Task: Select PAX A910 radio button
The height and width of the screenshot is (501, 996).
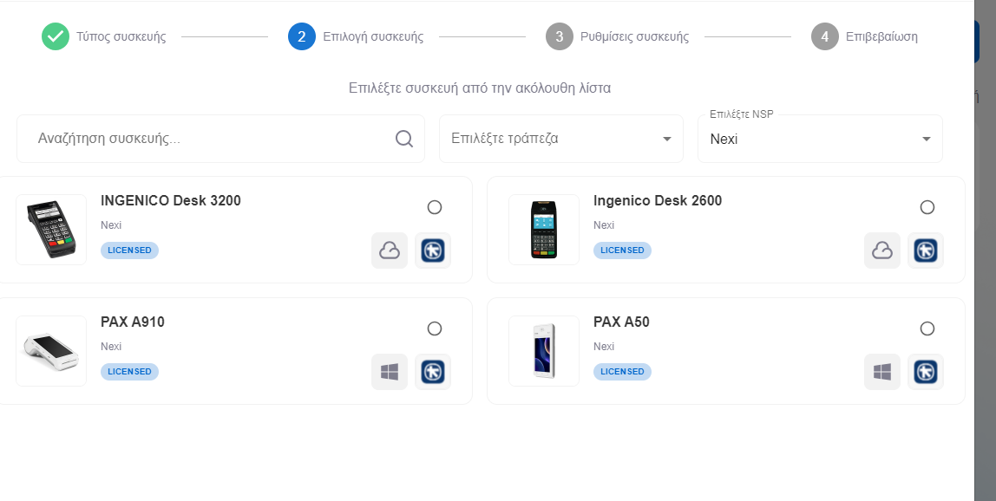Action: coord(435,329)
